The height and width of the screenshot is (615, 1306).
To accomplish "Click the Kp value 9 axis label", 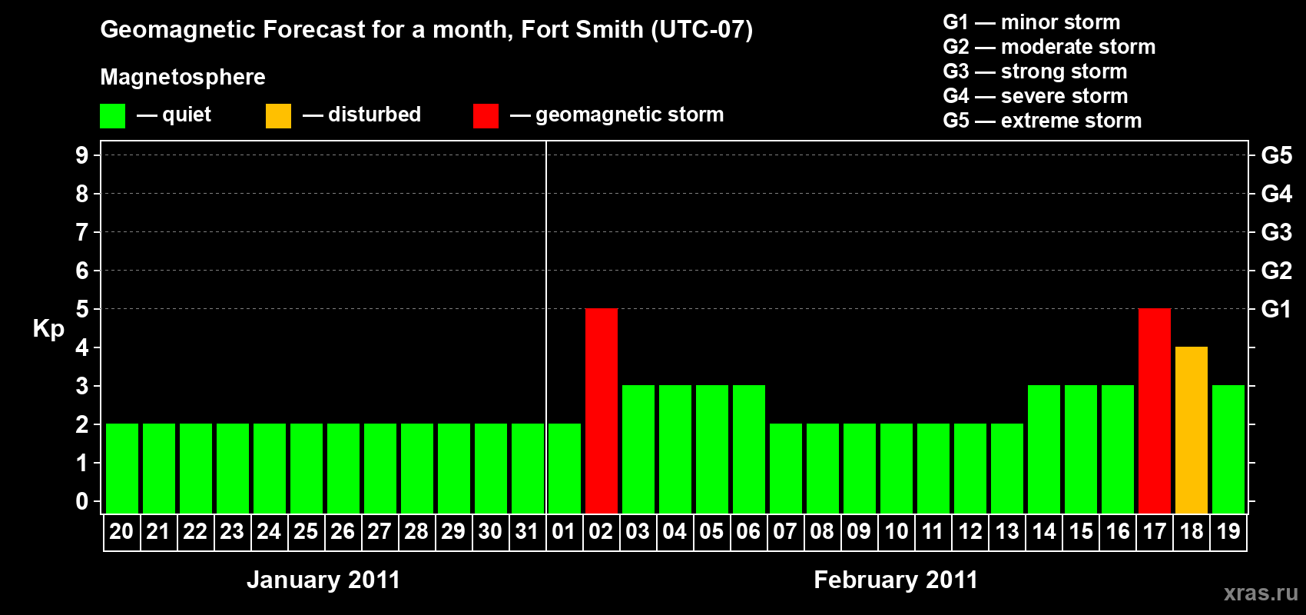I will [x=82, y=155].
